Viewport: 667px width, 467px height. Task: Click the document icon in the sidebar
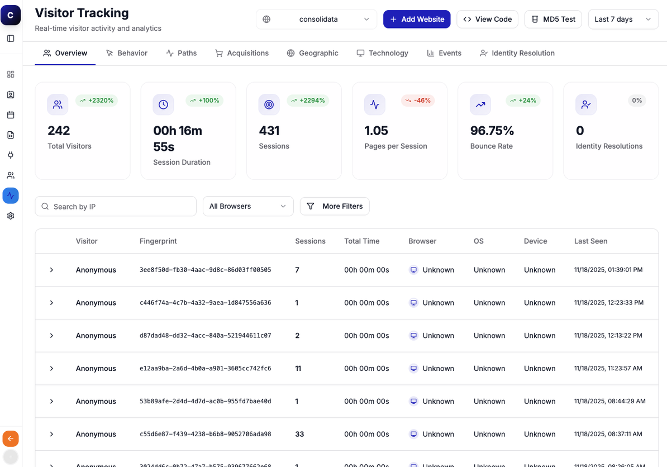(10, 135)
